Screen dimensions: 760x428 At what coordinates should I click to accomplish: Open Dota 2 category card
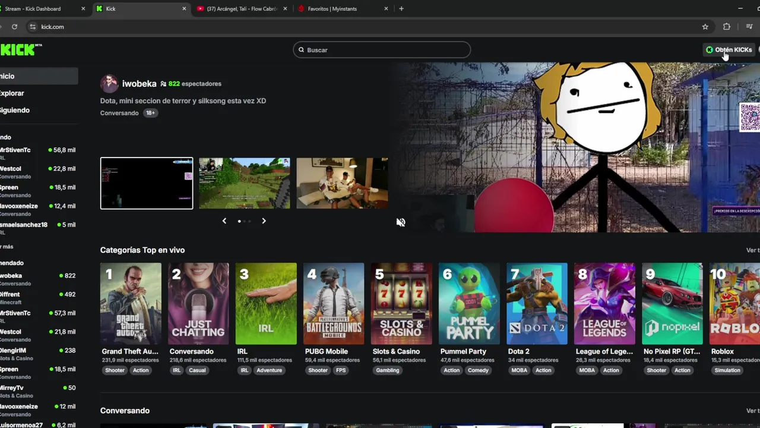(x=537, y=304)
